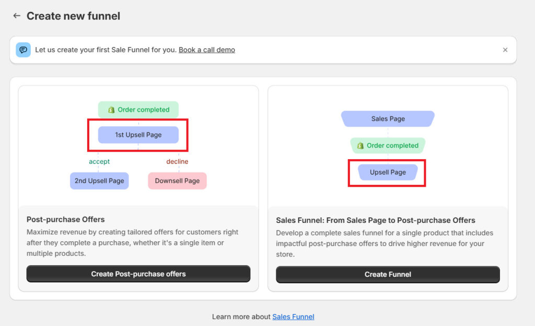Select the Upsell Page node in the right diagram
The height and width of the screenshot is (326, 535).
[387, 172]
